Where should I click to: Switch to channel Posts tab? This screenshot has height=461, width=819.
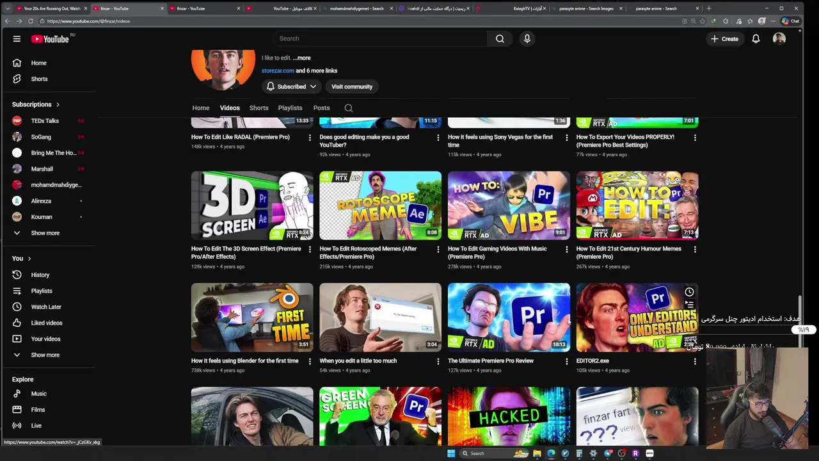point(321,108)
